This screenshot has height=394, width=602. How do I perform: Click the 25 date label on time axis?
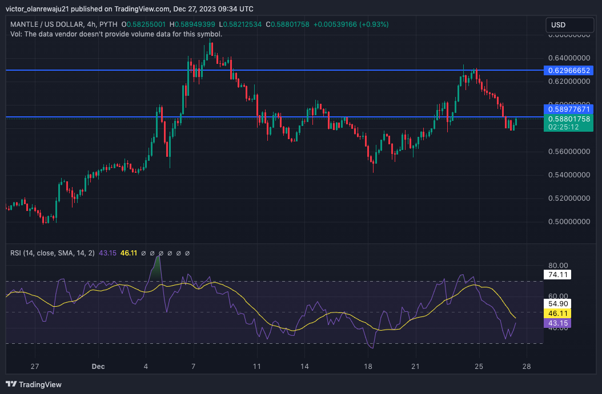[479, 367]
